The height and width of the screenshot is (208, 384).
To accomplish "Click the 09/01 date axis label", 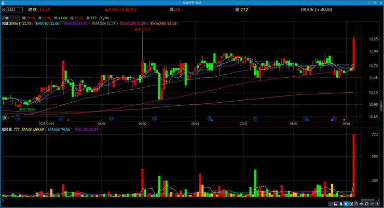I will [x=346, y=124].
